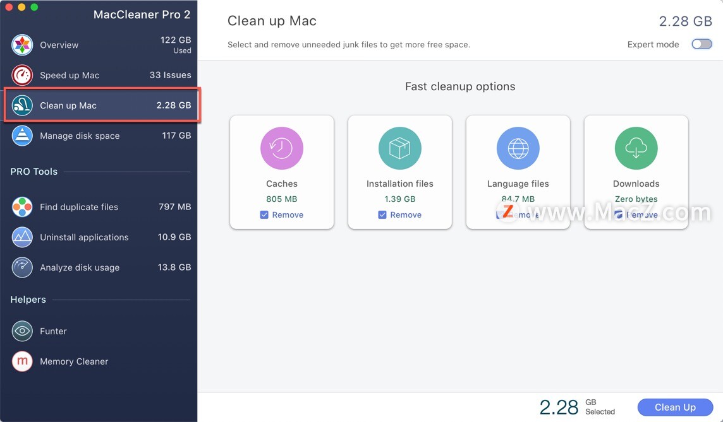Click the Caches clock icon

point(282,148)
